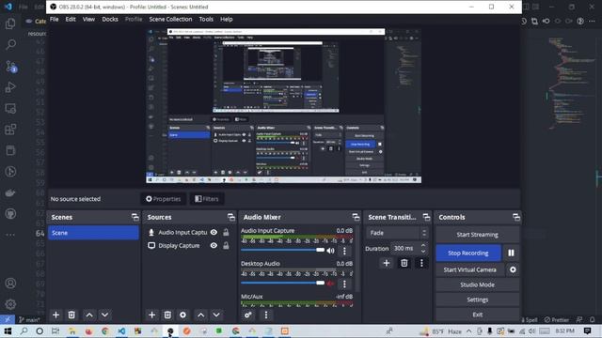Add a new scene with plus icon
This screenshot has width=602, height=338.
56,315
